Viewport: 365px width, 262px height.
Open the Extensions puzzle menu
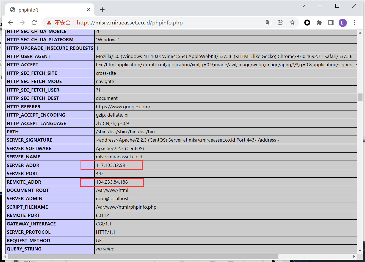(319, 23)
